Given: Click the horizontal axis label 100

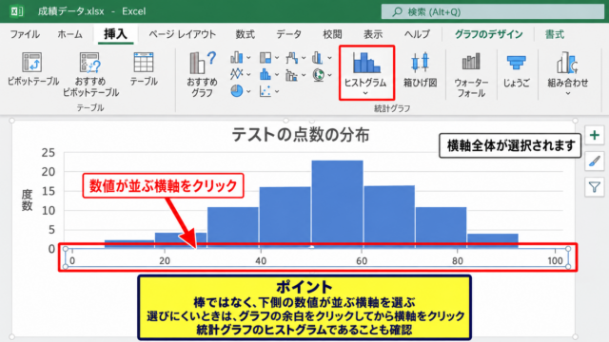Looking at the screenshot, I should [x=555, y=260].
